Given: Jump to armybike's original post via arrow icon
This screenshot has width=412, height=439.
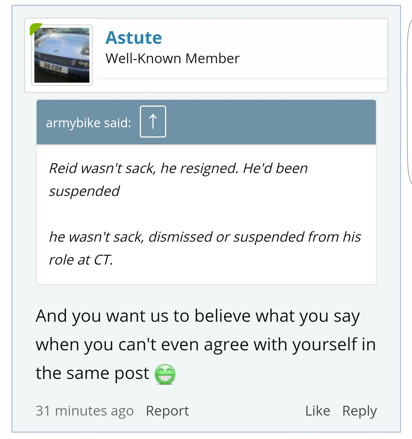Looking at the screenshot, I should click(x=153, y=122).
